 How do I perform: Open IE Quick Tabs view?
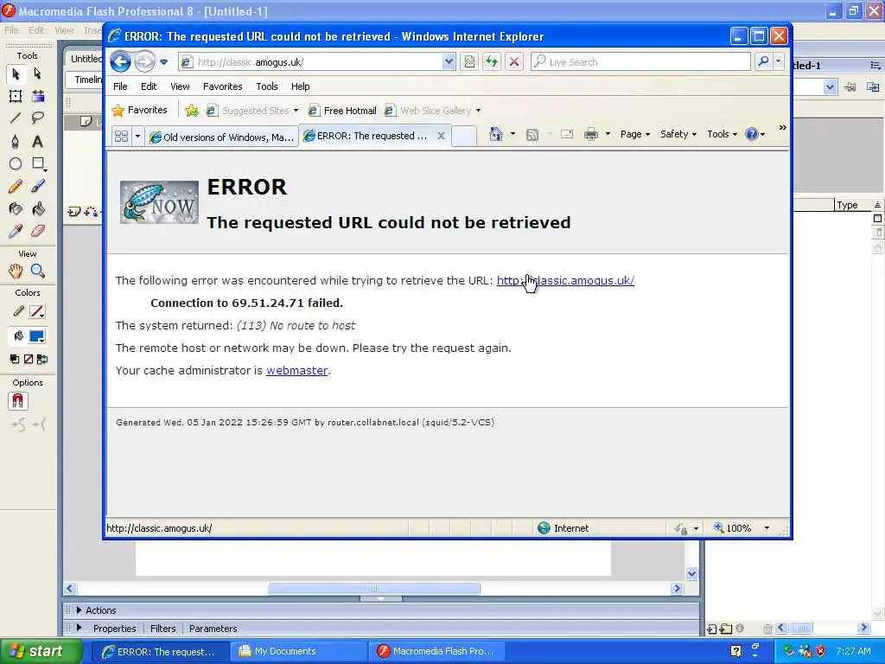121,137
